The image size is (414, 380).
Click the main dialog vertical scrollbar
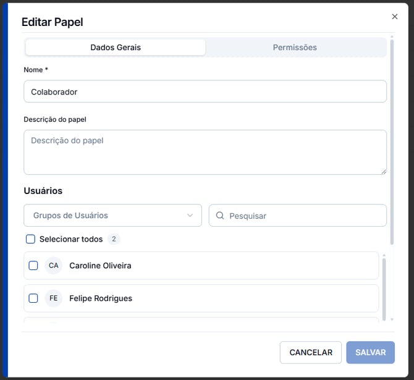point(392,142)
